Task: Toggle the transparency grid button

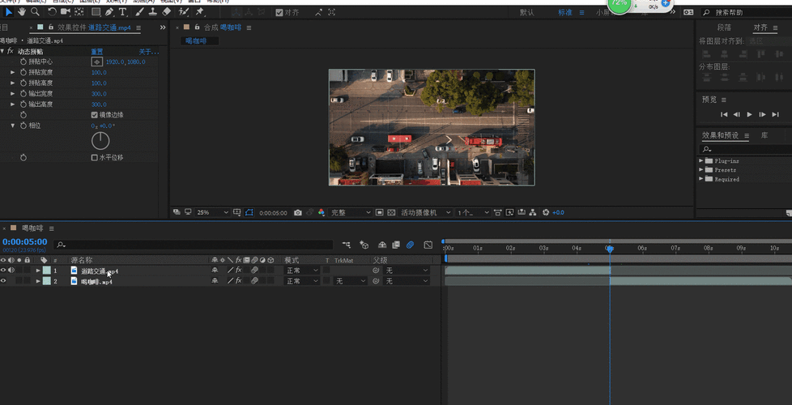Action: pos(391,212)
